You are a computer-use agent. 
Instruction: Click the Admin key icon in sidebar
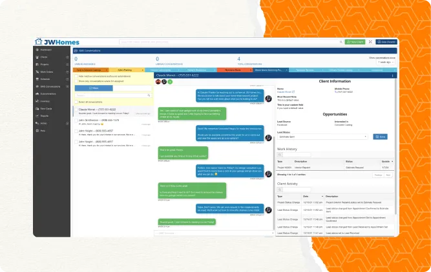(37, 123)
